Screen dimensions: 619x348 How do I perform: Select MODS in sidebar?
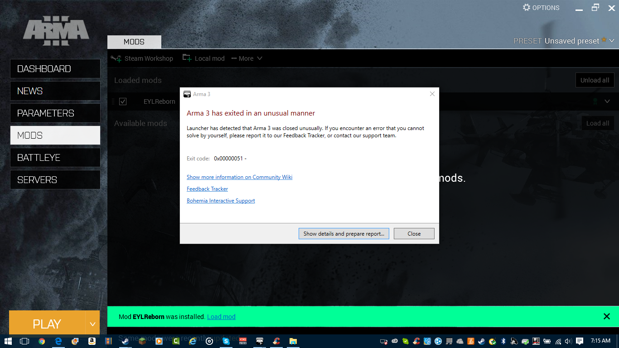tap(55, 135)
